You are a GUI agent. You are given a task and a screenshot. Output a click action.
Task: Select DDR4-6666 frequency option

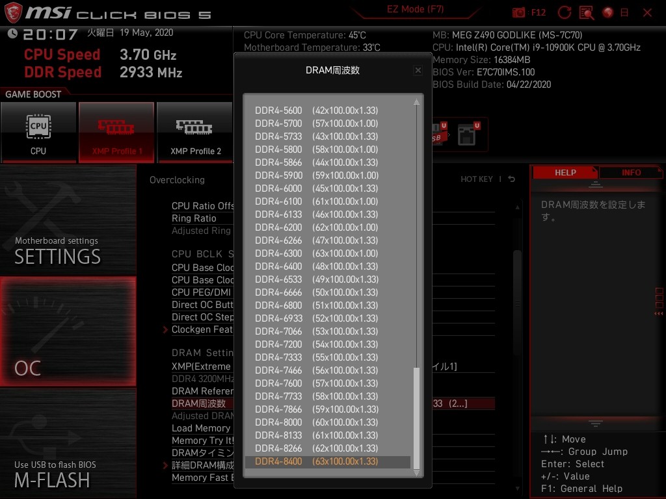tap(328, 292)
